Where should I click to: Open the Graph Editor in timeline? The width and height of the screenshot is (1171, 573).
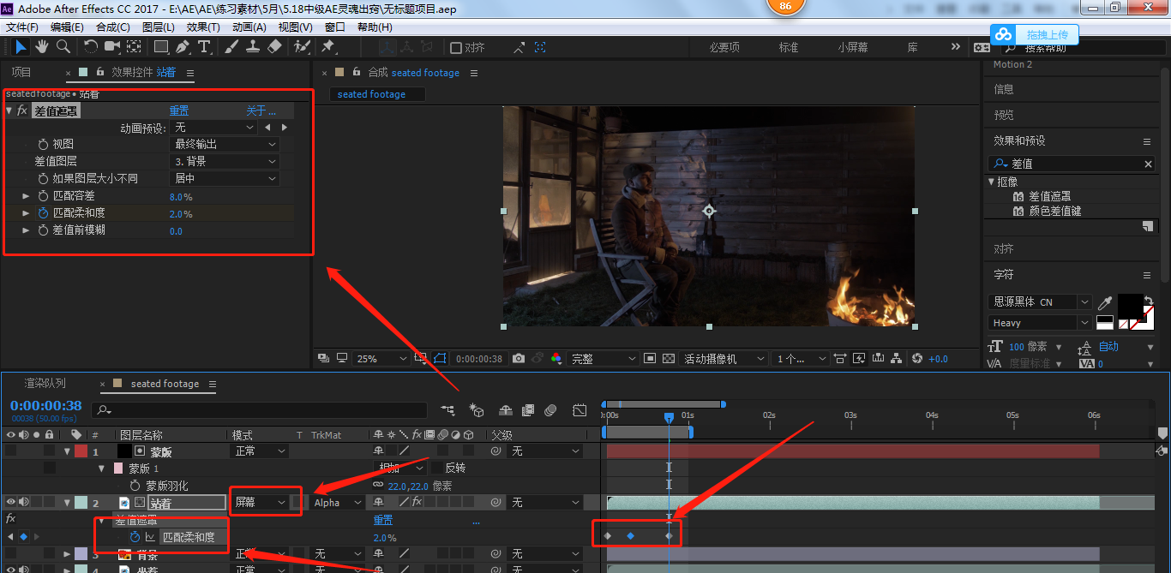click(x=579, y=410)
